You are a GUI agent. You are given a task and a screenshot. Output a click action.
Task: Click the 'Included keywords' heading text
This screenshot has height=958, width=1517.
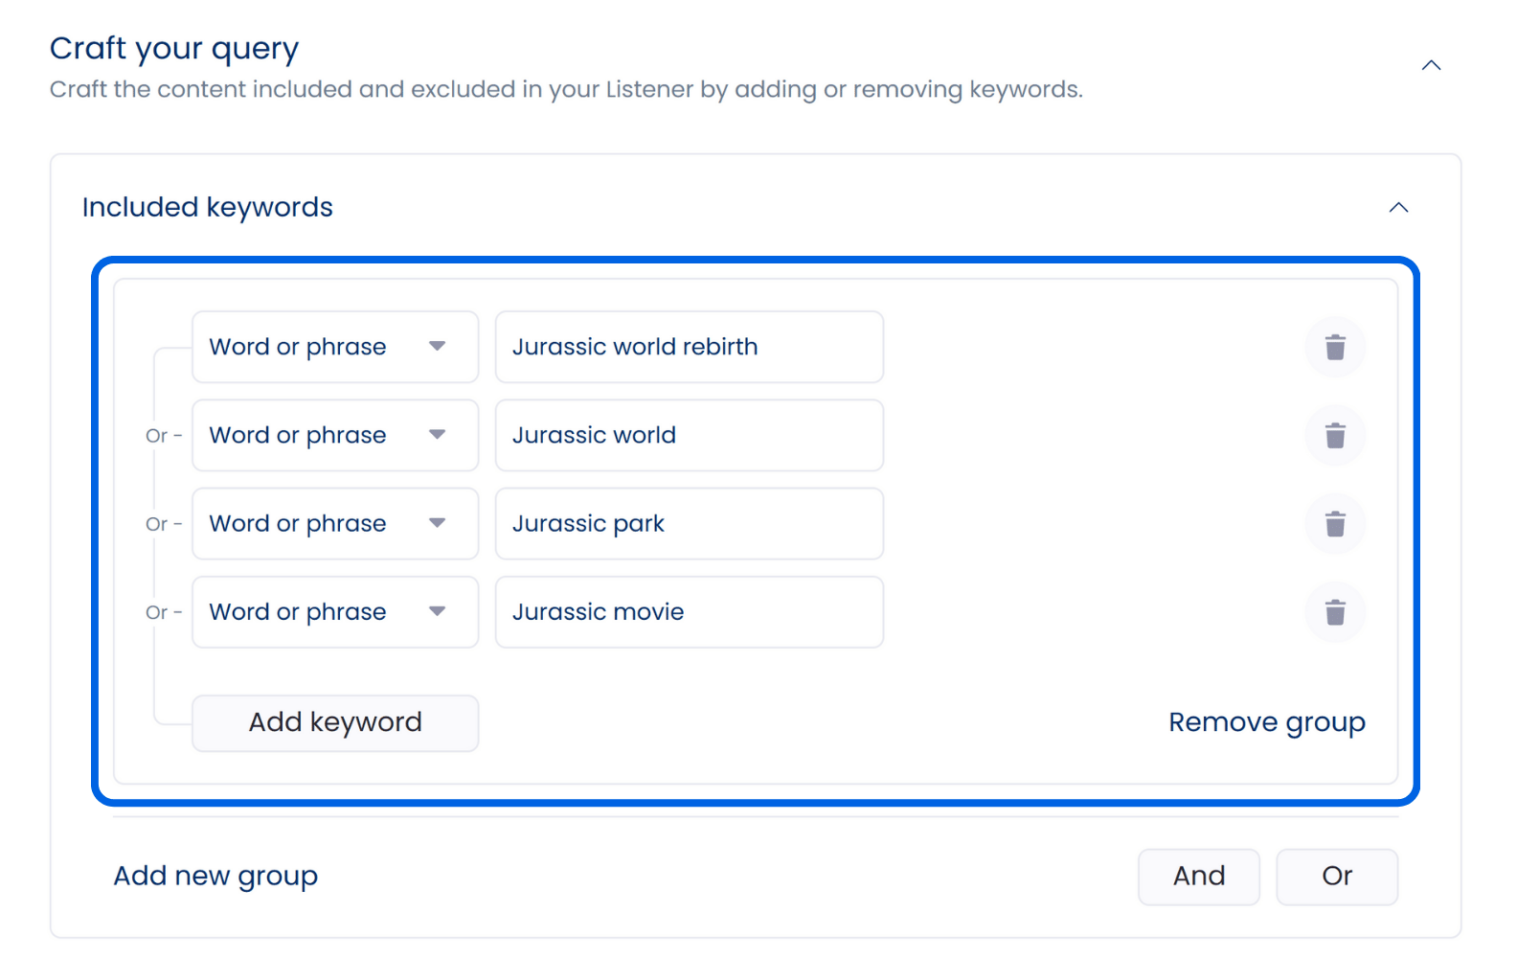tap(208, 208)
